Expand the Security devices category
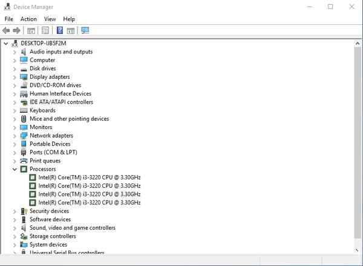Image resolution: width=363 pixels, height=266 pixels. click(15, 211)
